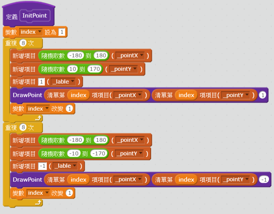274x214 pixels.
Task: Click the last argument -1 of the second DrawPoint
Action: 264,180
